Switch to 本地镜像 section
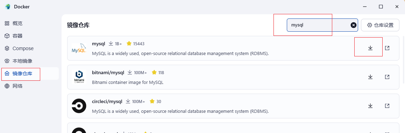The height and width of the screenshot is (133, 405). tap(30, 61)
